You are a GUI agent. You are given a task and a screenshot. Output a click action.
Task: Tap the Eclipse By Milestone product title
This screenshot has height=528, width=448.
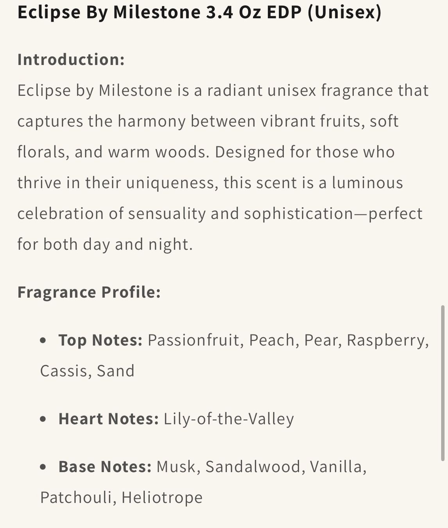pos(199,13)
